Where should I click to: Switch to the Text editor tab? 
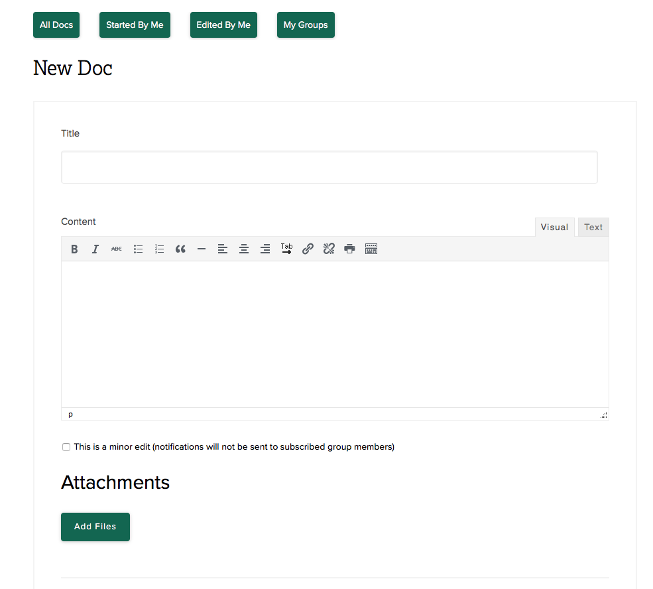click(x=593, y=228)
